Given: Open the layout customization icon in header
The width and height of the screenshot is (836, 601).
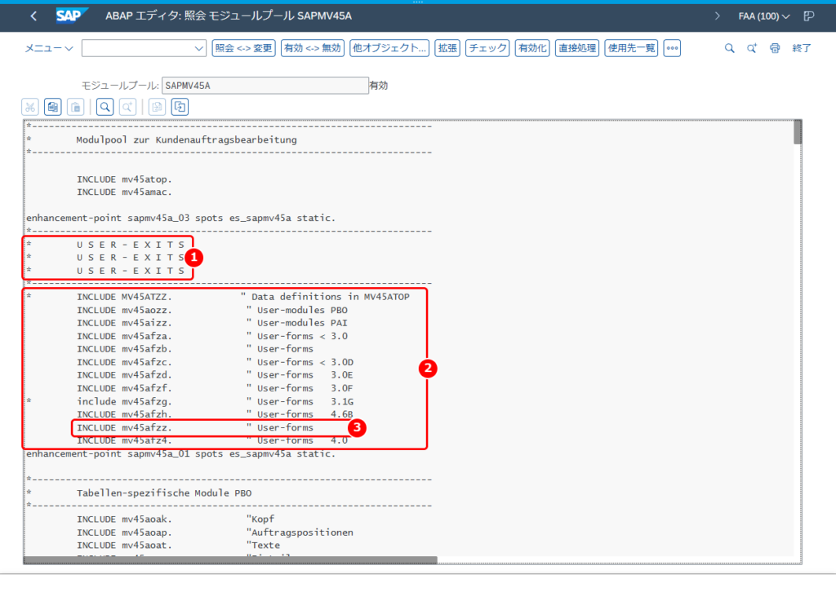Looking at the screenshot, I should click(x=809, y=16).
